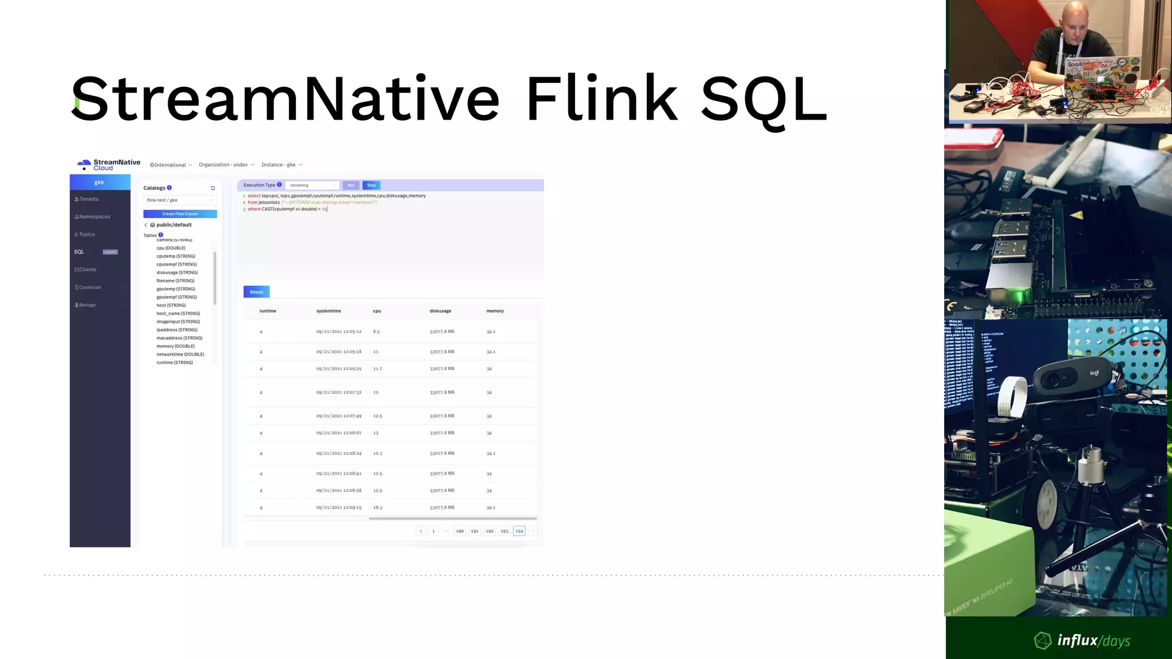The image size is (1172, 659).
Task: Jump to results page 191
Action: point(474,531)
